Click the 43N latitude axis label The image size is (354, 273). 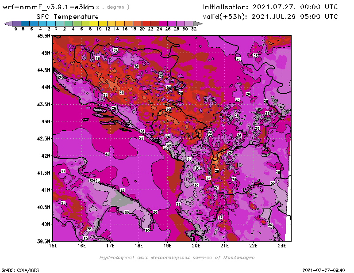coord(46,121)
